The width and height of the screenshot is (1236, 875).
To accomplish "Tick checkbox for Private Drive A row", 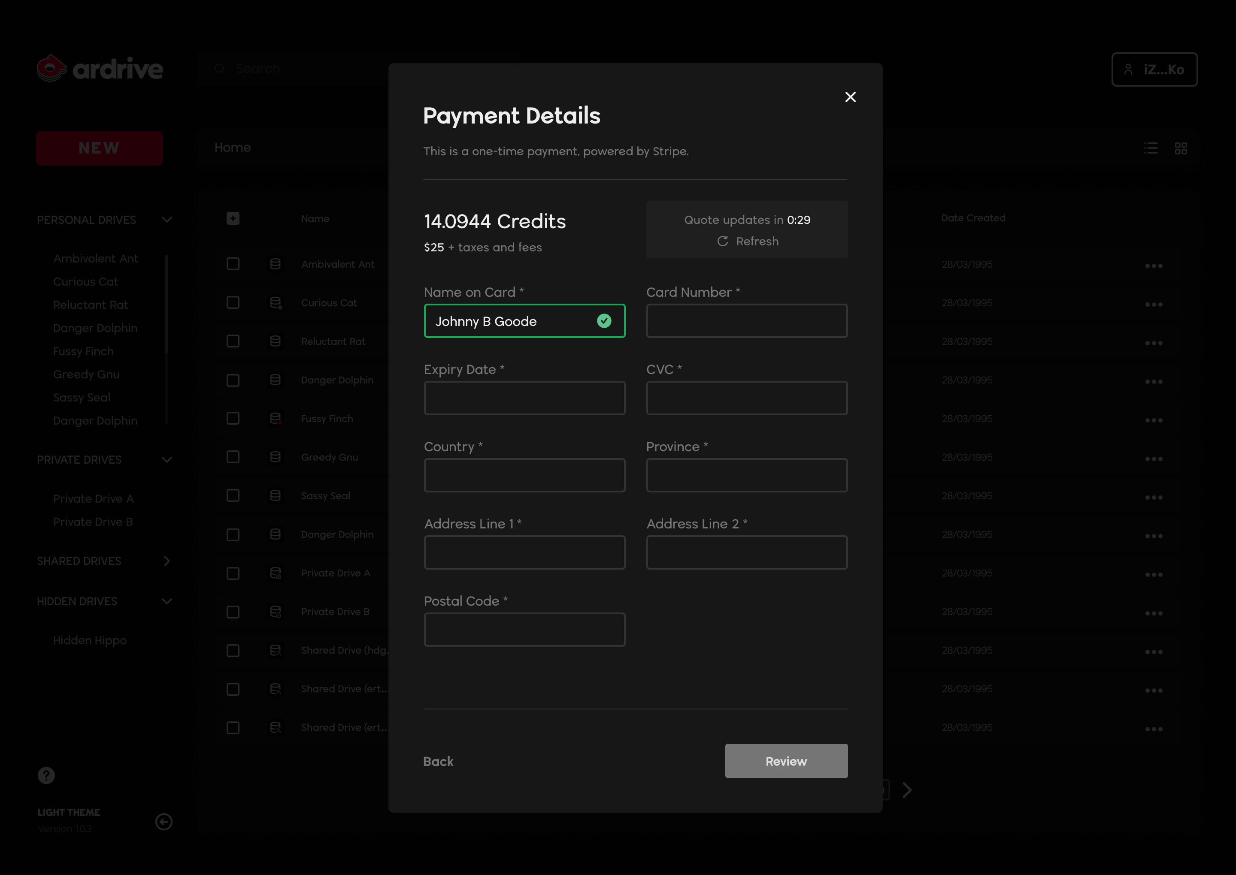I will [x=233, y=573].
